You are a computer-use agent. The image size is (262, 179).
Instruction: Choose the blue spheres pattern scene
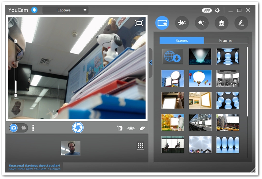click(x=228, y=100)
